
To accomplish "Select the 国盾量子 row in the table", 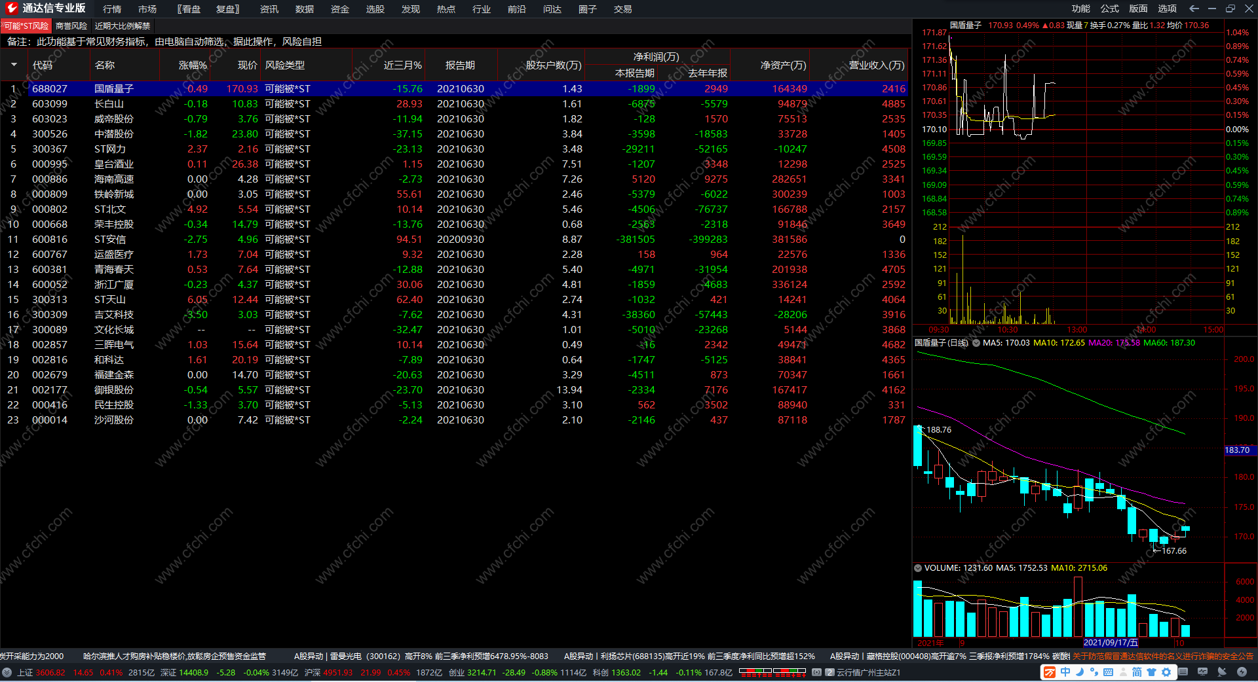I will (x=455, y=88).
